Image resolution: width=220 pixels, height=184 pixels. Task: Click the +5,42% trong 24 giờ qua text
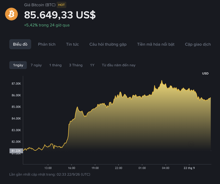[47, 25]
